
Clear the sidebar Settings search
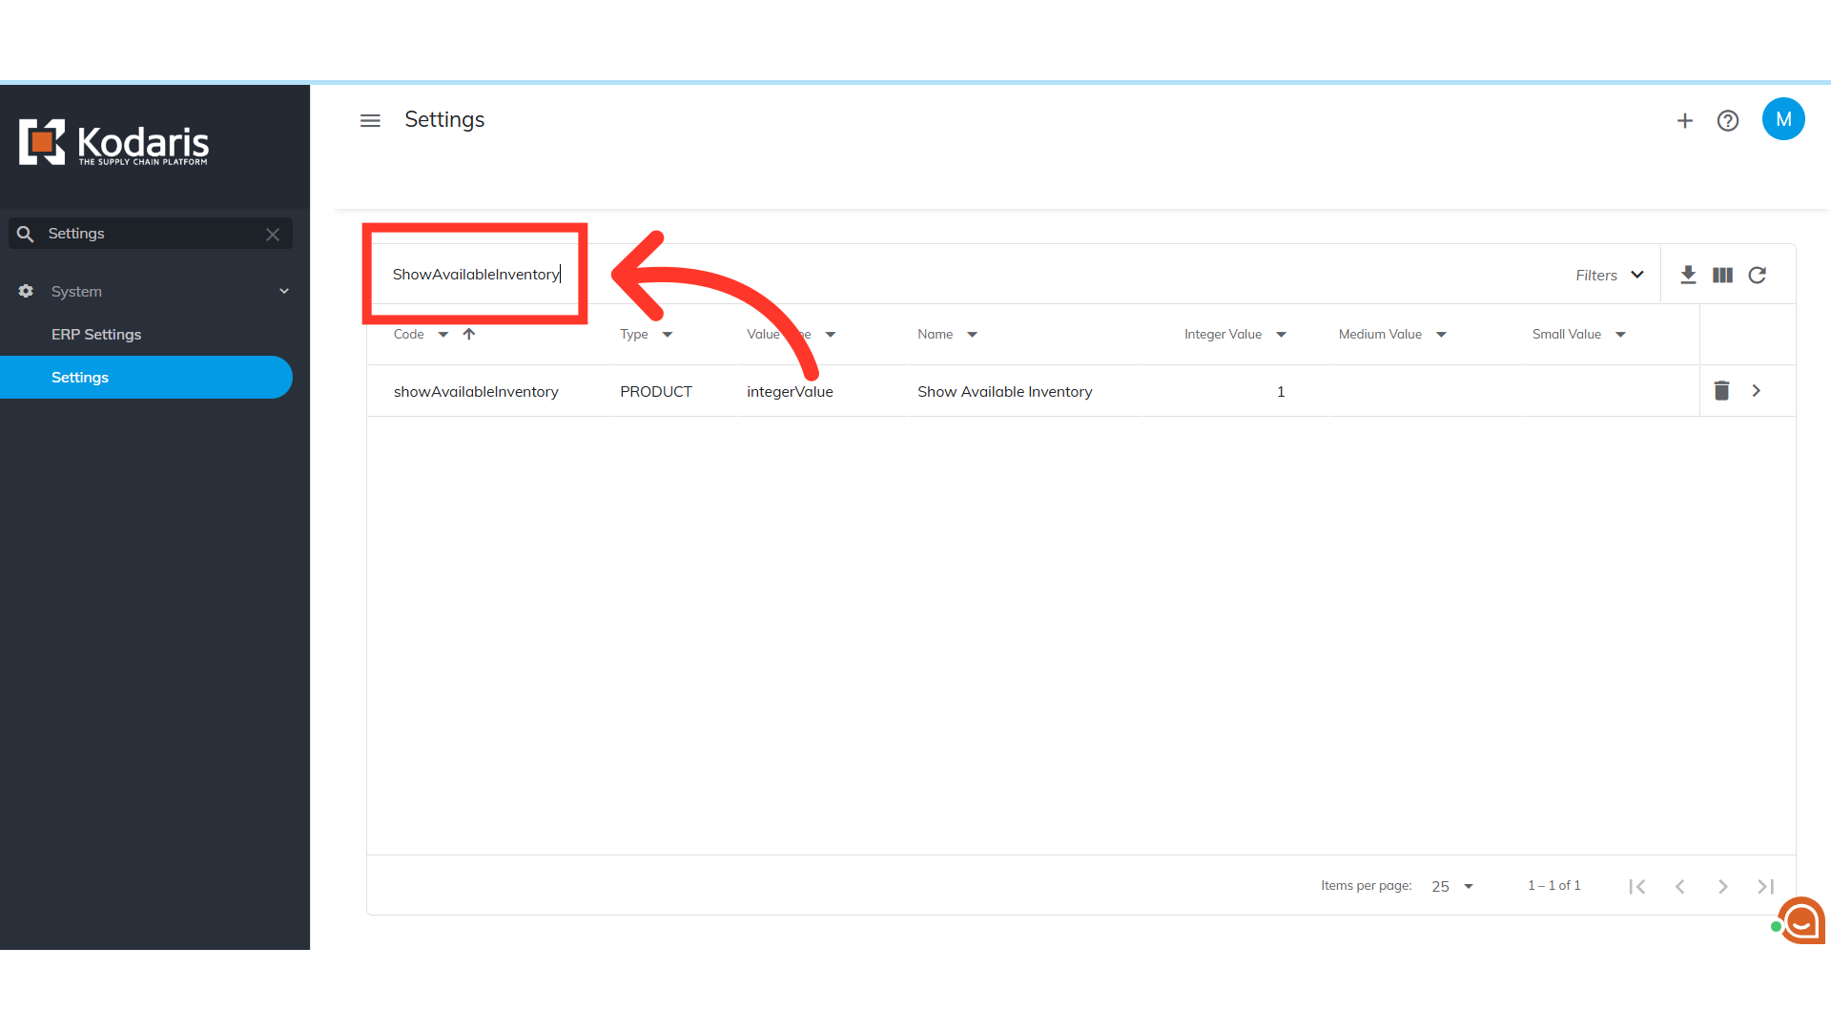point(273,234)
